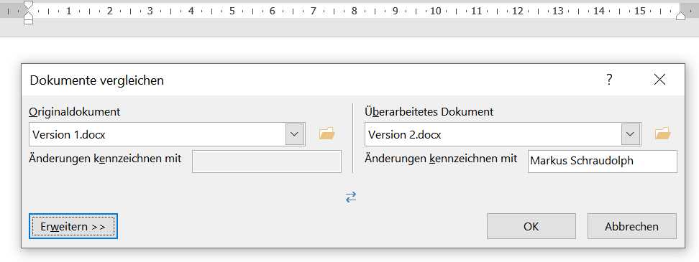Click the Originaldokument label
This screenshot has height=262, width=699.
[75, 112]
